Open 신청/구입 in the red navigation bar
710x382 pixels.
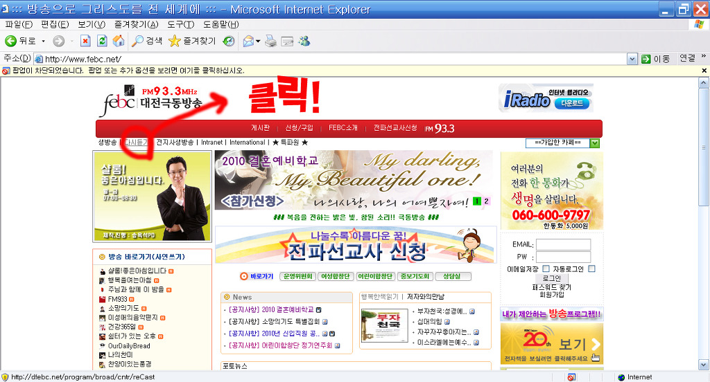coord(299,128)
